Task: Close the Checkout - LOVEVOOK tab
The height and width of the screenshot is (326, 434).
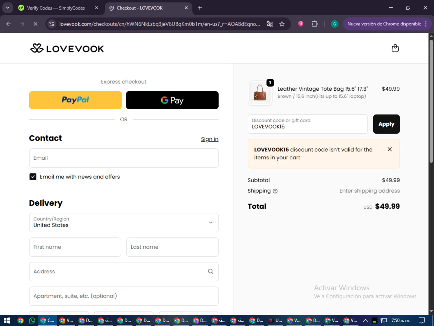Action: tap(186, 8)
